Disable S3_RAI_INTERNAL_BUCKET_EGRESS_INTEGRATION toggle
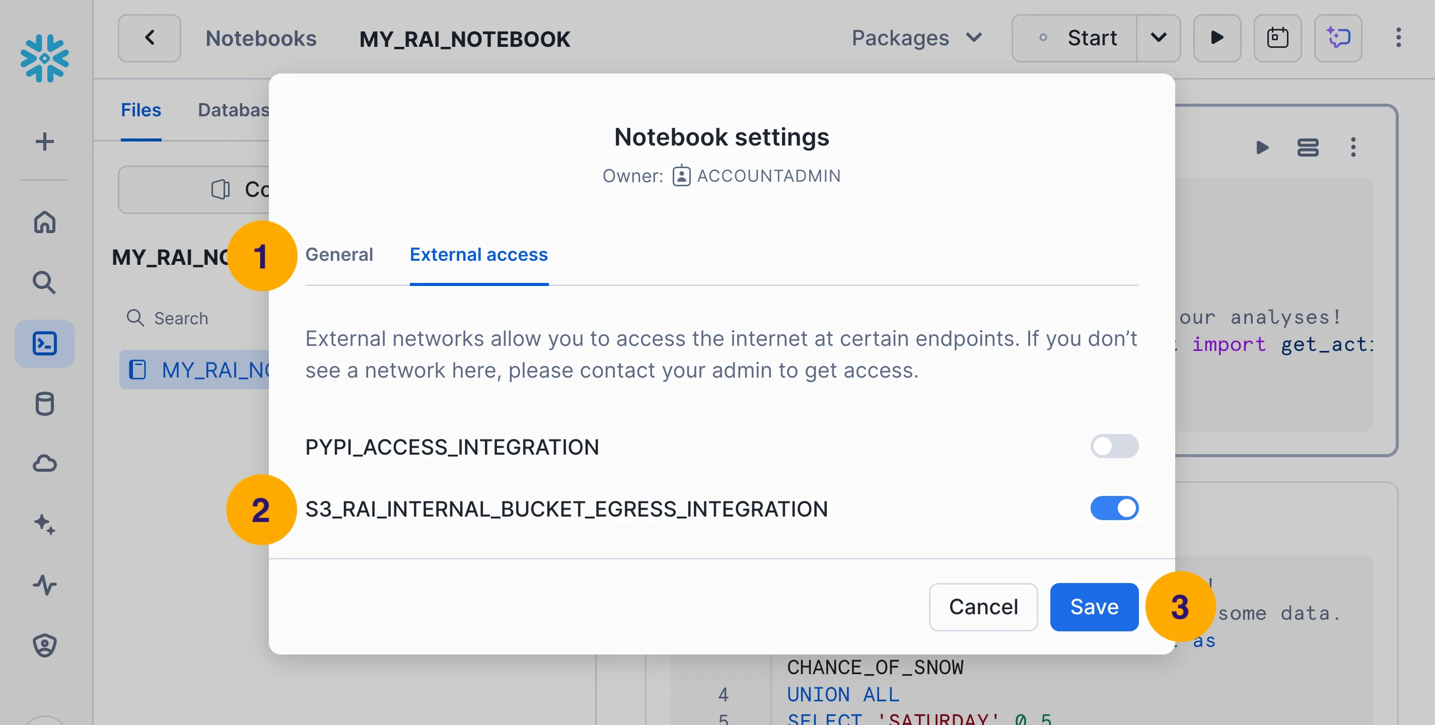1435x725 pixels. [x=1114, y=509]
